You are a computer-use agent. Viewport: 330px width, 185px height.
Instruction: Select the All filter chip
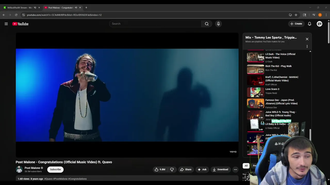click(x=246, y=166)
